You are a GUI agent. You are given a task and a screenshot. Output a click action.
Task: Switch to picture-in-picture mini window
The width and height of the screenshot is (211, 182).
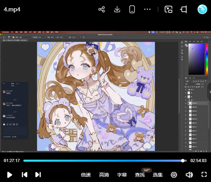point(168,9)
